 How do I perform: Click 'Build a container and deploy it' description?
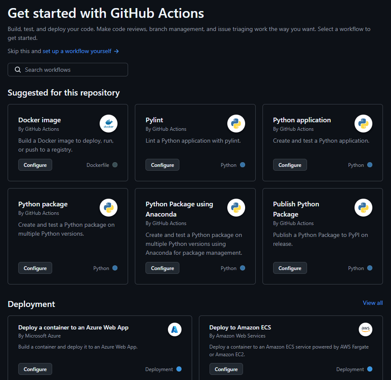click(x=78, y=347)
